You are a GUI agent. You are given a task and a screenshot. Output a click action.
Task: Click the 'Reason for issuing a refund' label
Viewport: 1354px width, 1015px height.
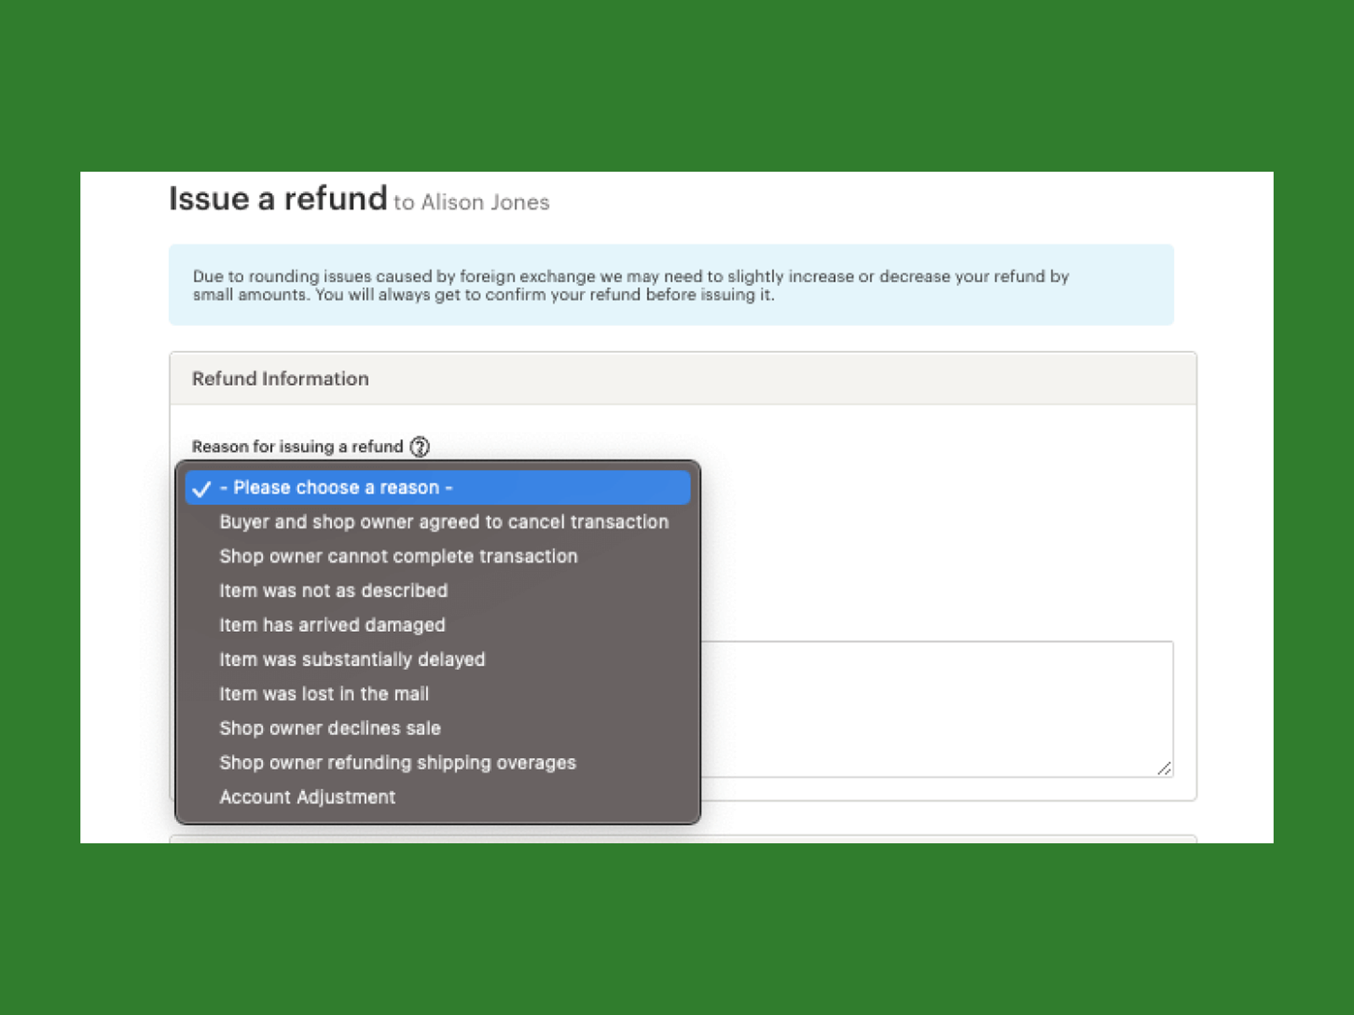click(x=297, y=447)
